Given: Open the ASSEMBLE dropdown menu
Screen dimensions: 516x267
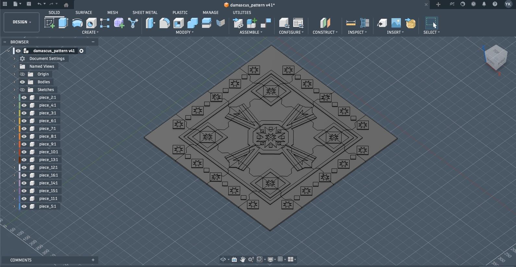Looking at the screenshot, I should point(251,32).
